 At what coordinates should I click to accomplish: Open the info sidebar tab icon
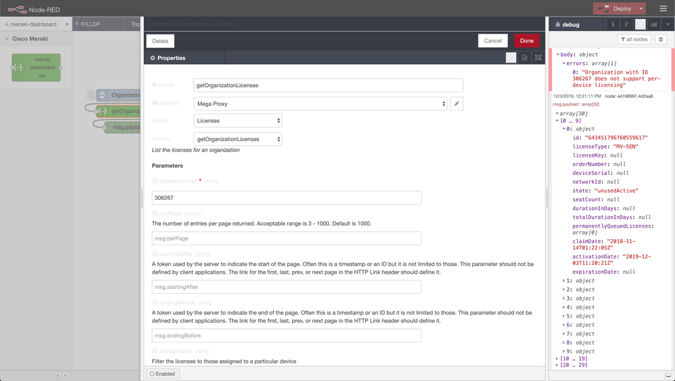click(x=613, y=24)
